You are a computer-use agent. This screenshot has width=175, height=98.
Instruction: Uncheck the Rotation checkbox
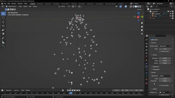(x=152, y=40)
